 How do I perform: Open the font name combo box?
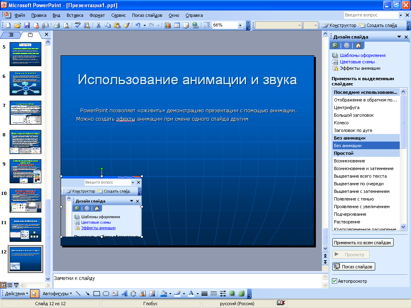pos(279,25)
